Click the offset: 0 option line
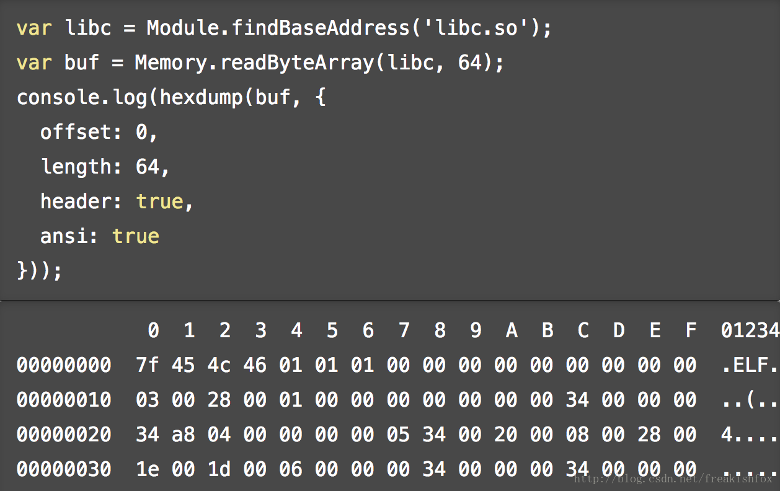Viewport: 780px width, 491px height. [99, 132]
